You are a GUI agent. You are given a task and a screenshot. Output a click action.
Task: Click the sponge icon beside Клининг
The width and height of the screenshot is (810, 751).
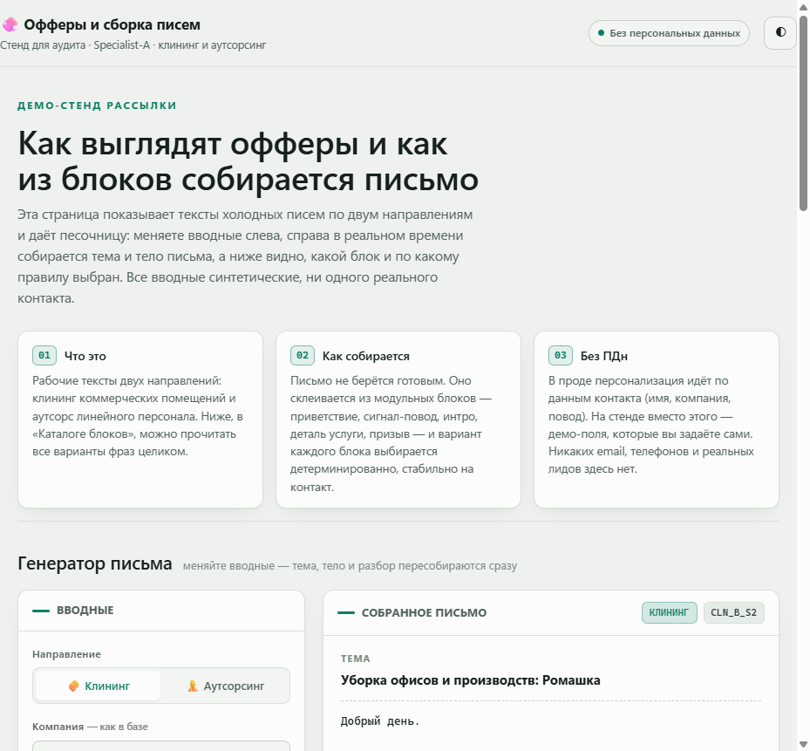coord(74,686)
